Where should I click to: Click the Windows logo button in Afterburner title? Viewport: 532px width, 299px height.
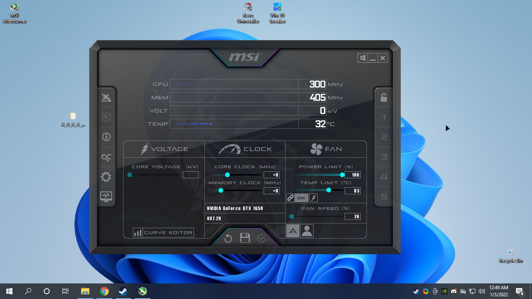[x=363, y=58]
